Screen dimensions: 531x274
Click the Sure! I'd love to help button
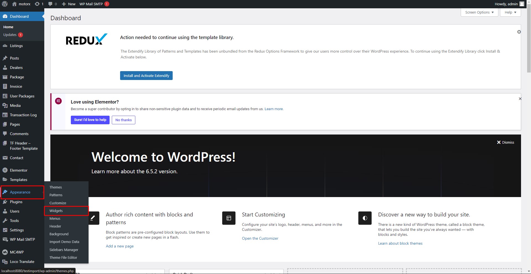point(90,120)
